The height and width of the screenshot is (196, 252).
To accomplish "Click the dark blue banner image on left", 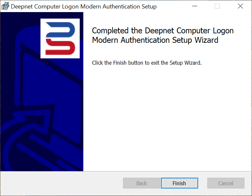I will (x=20, y=82).
